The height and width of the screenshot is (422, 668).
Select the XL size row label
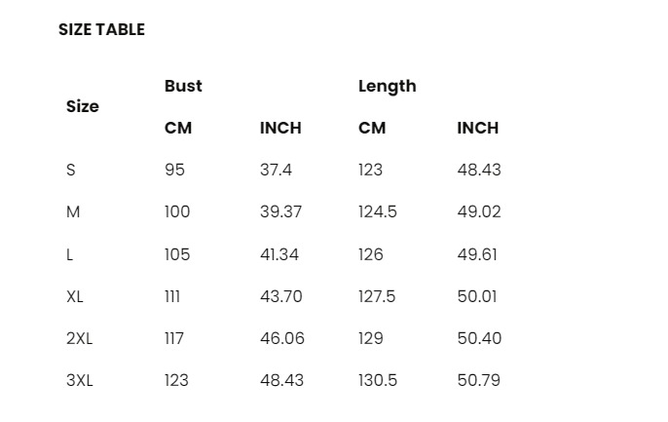pos(75,296)
